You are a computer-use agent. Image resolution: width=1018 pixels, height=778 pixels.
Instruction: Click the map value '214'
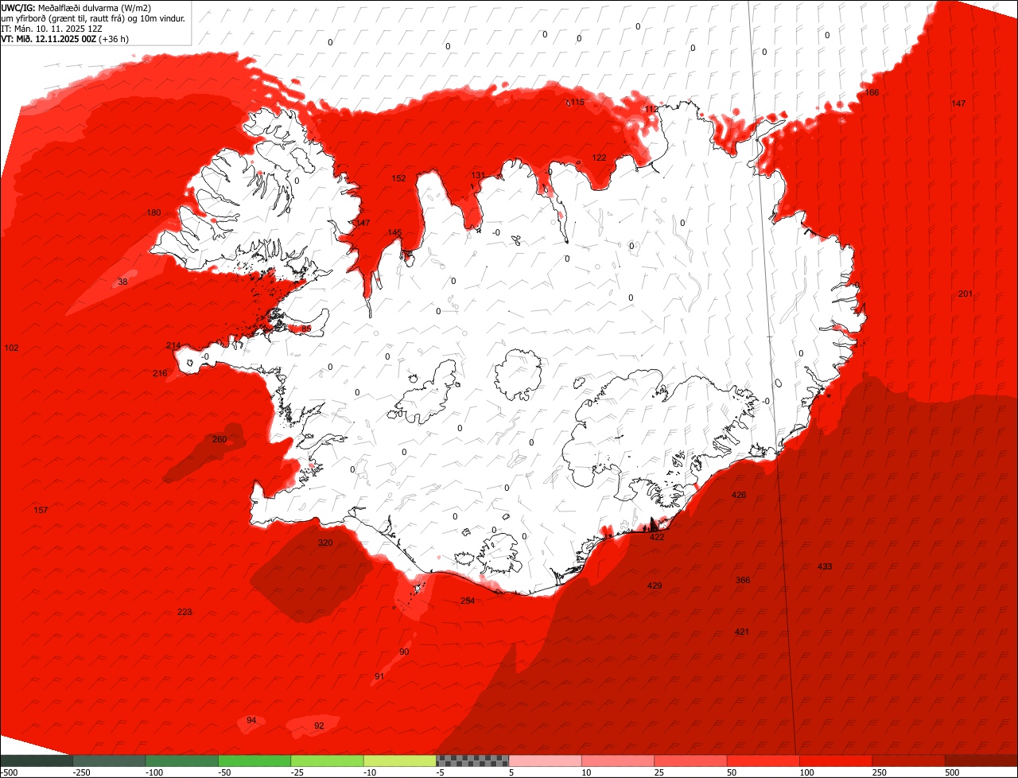pyautogui.click(x=173, y=345)
